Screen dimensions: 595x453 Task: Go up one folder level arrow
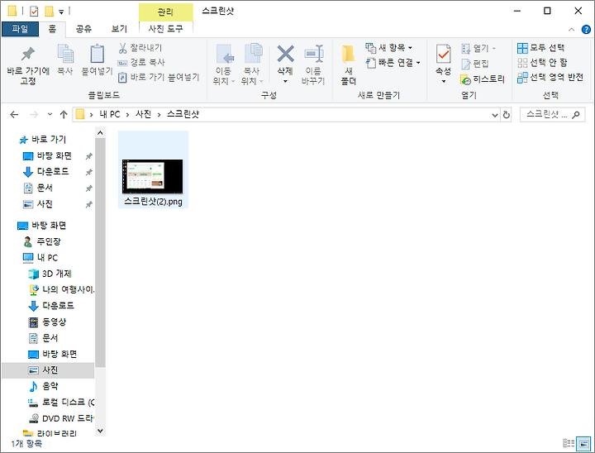click(64, 114)
